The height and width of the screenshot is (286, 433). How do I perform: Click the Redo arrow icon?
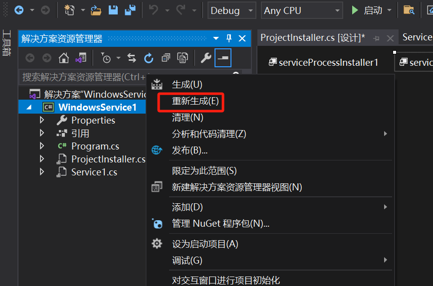[x=181, y=10]
